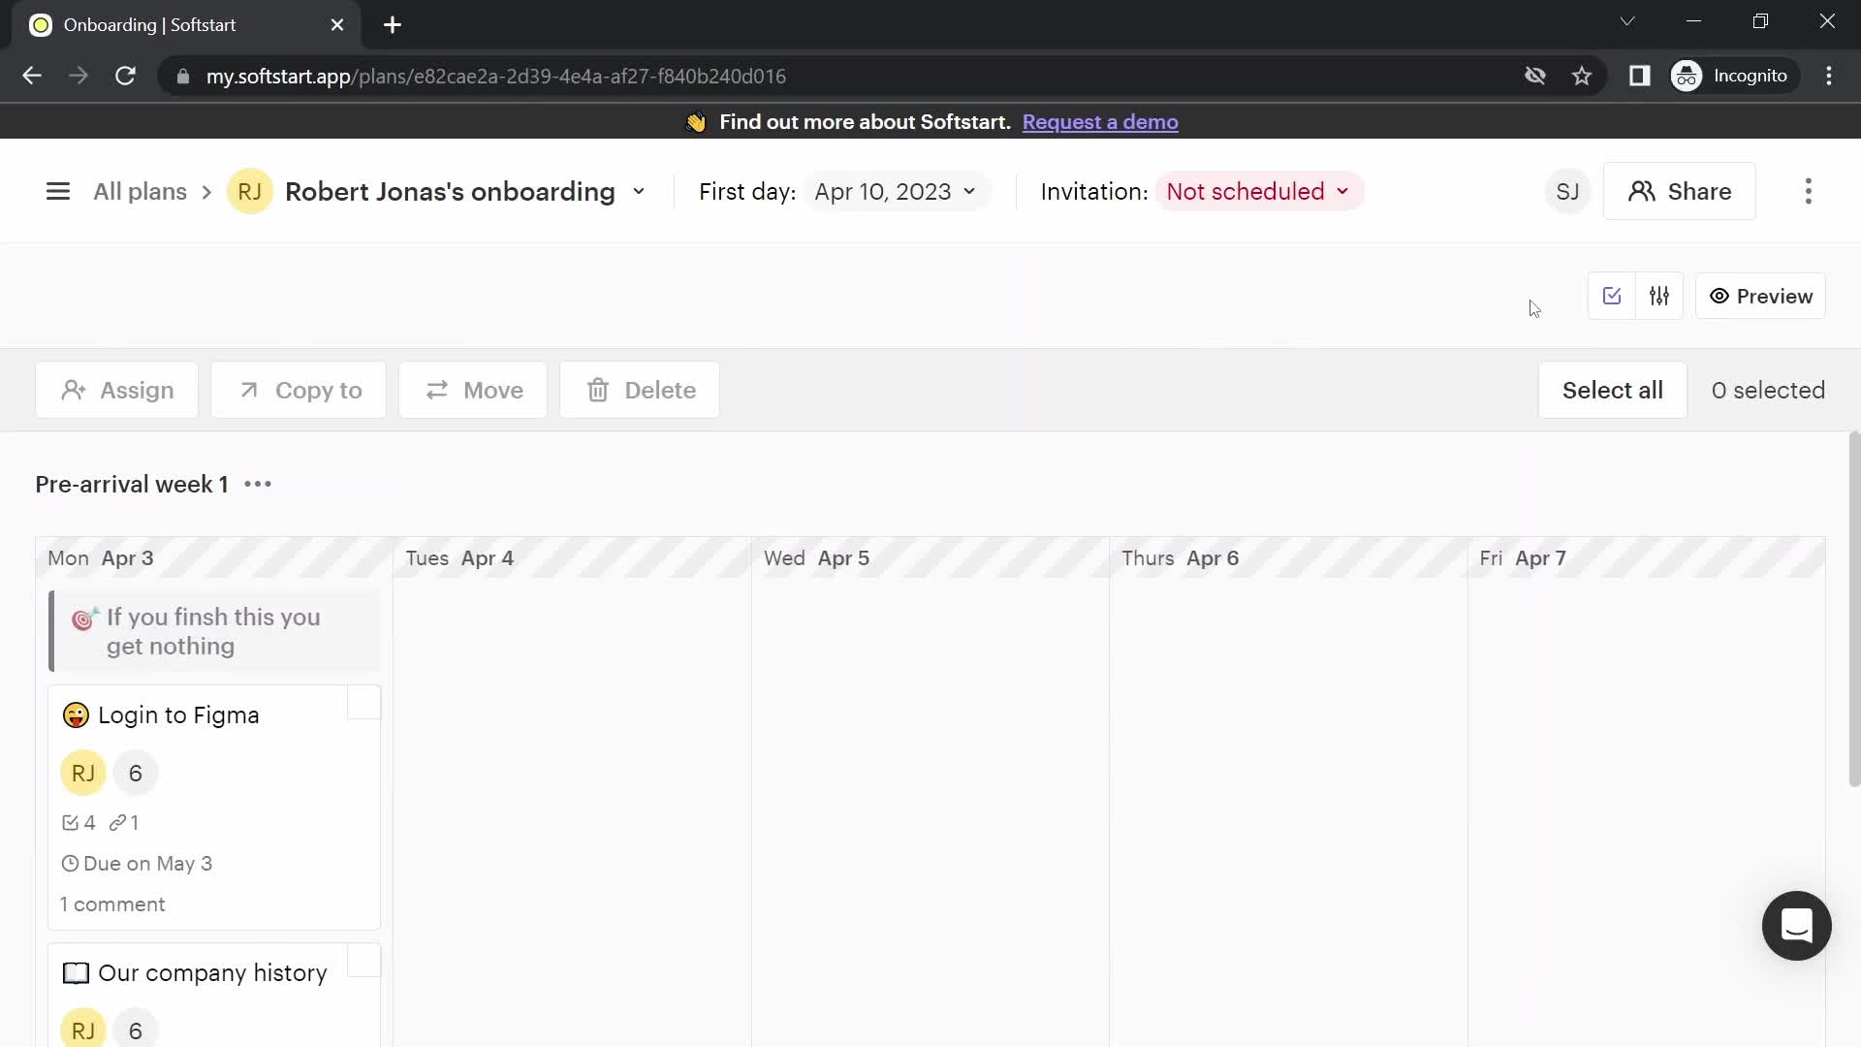Click the bookmark/star icon in browser

[x=1581, y=76]
